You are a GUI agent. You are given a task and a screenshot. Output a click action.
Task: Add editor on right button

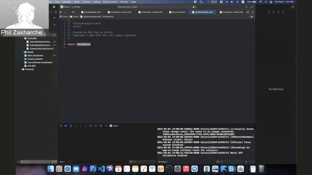click(253, 12)
